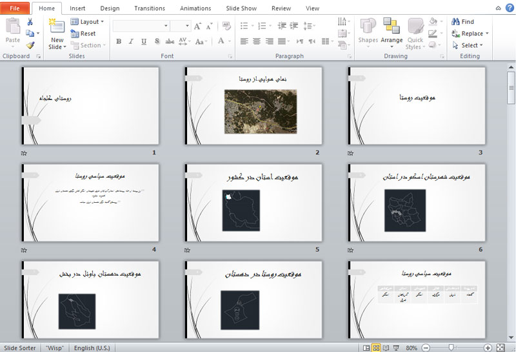Screen dimensions: 516x352
Task: Open the Replace dropdown arrow
Action: point(487,34)
